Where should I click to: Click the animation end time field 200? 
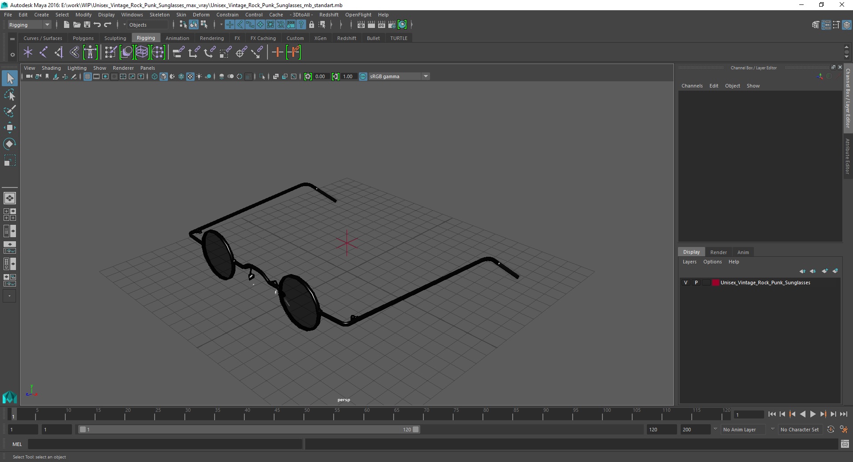[x=695, y=430]
